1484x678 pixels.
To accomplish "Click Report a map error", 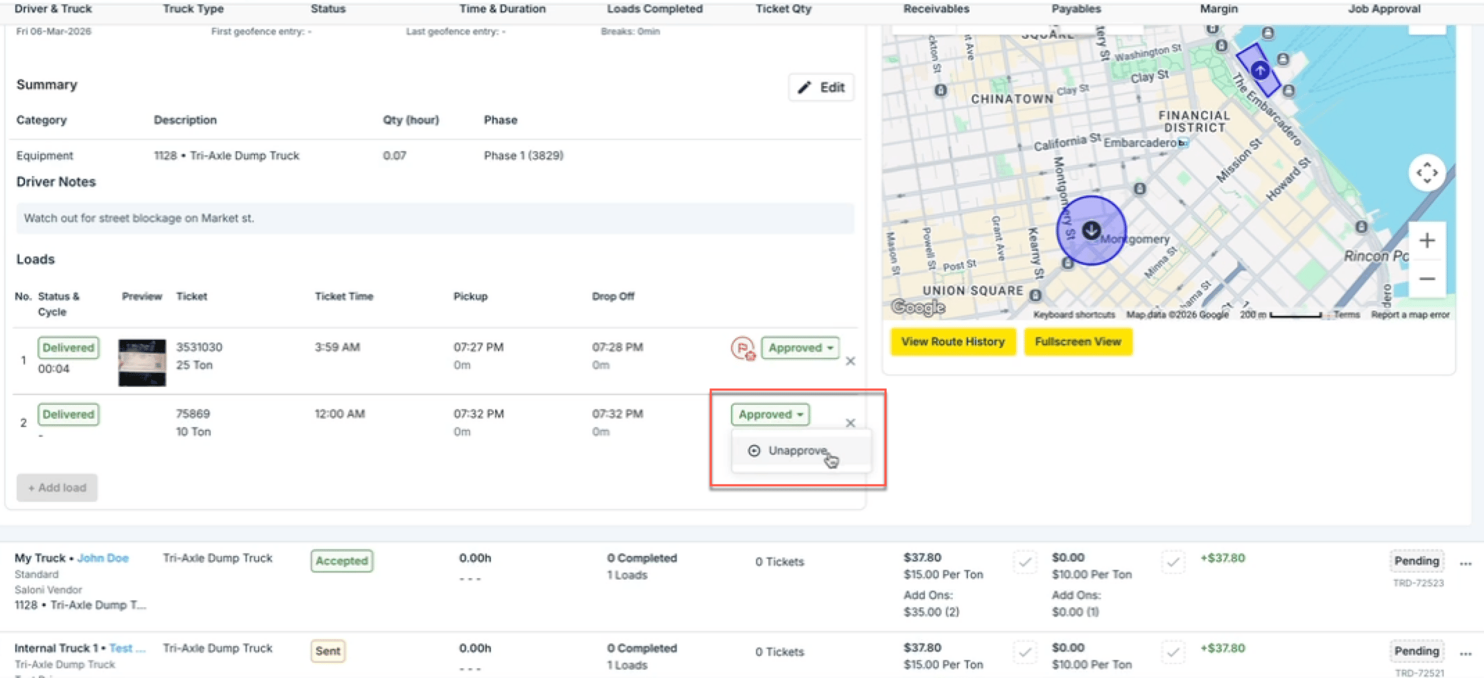I will pos(1410,315).
